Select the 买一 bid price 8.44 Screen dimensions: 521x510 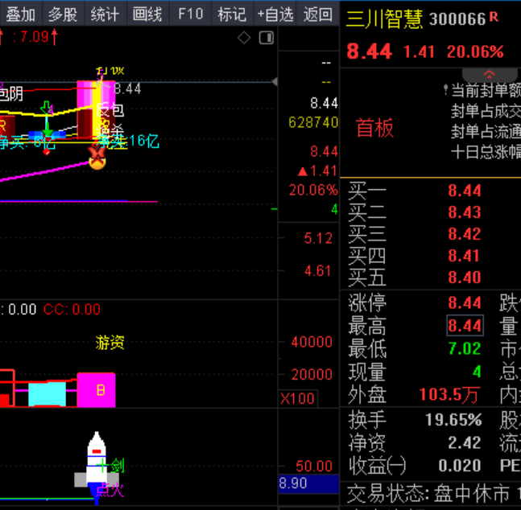click(465, 191)
